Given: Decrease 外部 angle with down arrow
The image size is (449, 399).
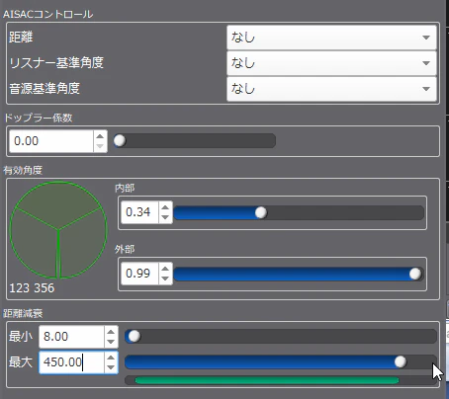Looking at the screenshot, I should click(165, 279).
